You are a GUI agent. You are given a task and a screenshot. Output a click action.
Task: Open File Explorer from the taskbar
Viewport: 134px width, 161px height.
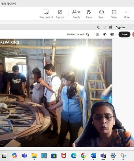[34, 156]
